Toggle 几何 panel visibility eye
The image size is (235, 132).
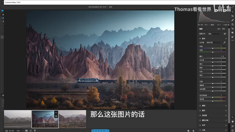pyautogui.click(x=226, y=130)
